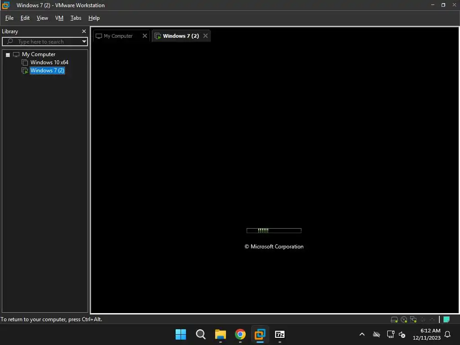Close the Windows 7 (2) tab

pos(205,36)
